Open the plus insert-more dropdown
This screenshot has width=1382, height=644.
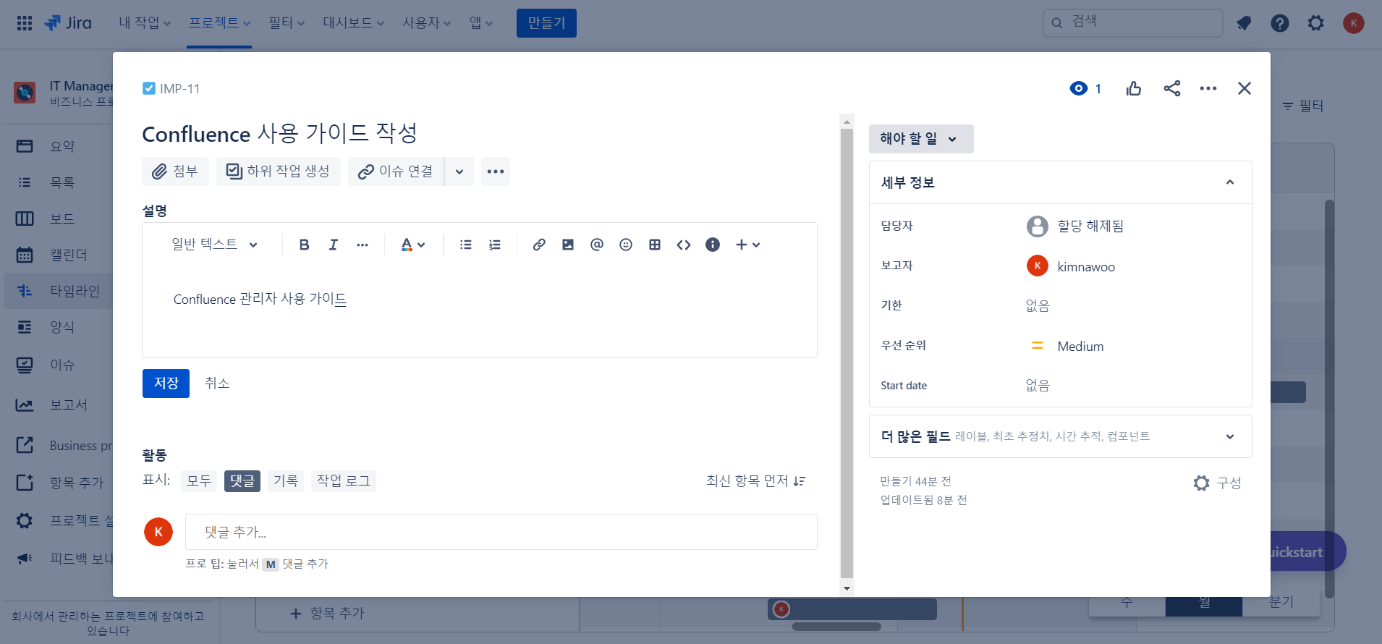click(x=748, y=245)
